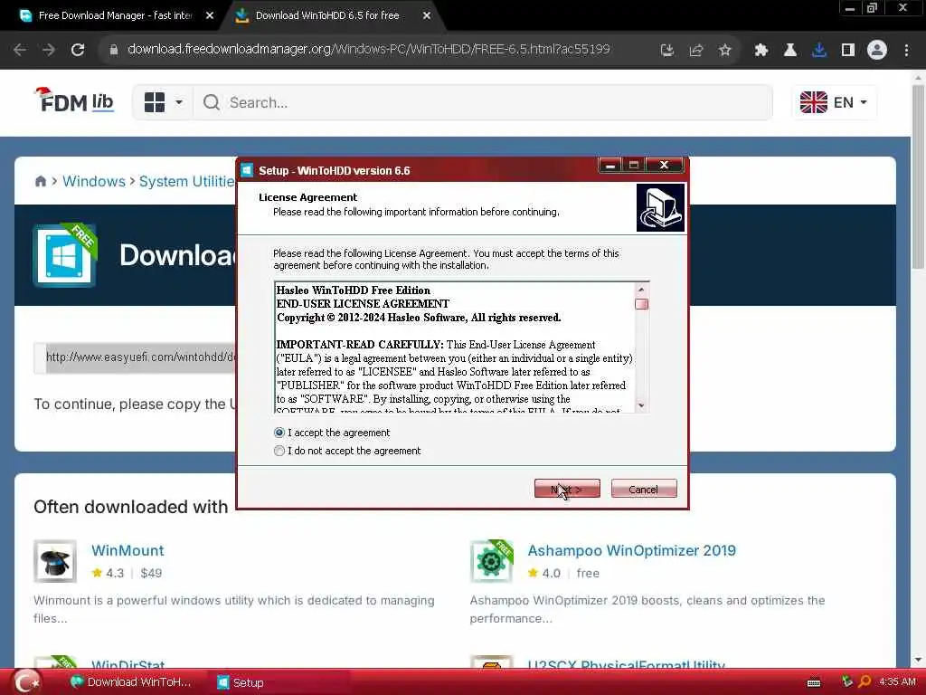926x695 pixels.
Task: Click the site lock icon in address bar
Action: tap(113, 50)
